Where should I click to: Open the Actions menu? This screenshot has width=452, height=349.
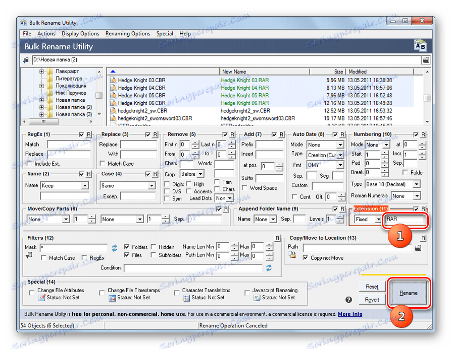pyautogui.click(x=46, y=34)
